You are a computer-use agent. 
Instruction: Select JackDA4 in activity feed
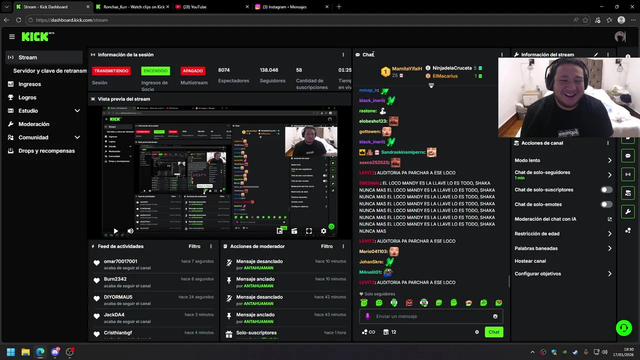(x=153, y=318)
